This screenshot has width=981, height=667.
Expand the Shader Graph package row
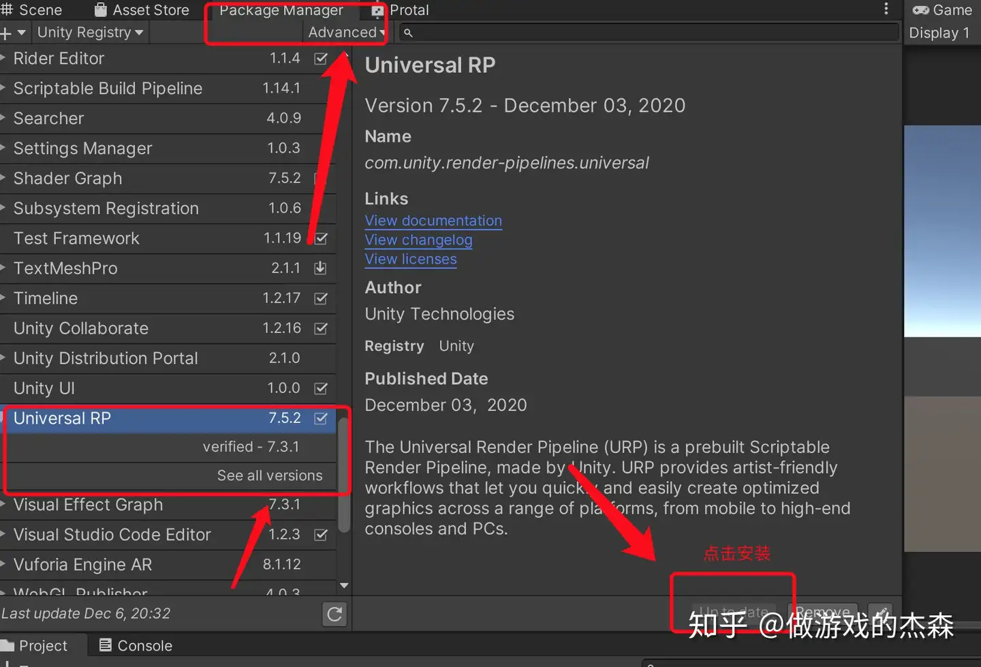(3, 179)
